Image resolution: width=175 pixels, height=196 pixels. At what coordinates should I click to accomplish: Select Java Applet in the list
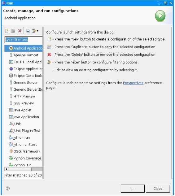[20, 110]
